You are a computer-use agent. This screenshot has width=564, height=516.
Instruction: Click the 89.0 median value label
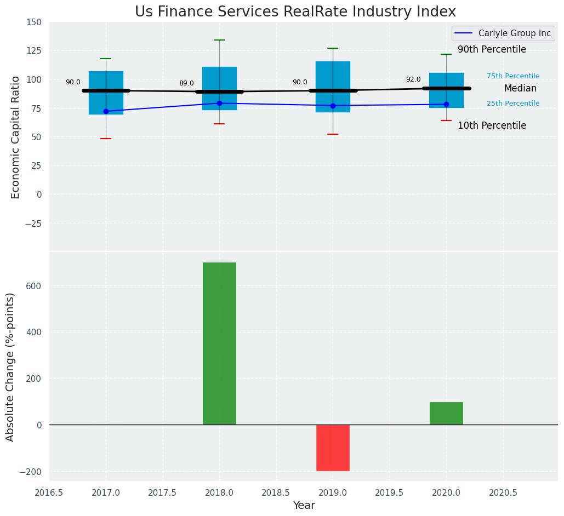tap(186, 83)
